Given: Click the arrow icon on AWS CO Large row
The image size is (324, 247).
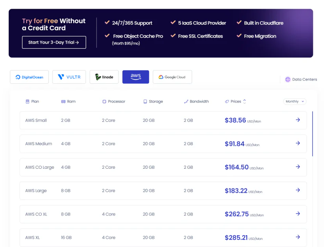Looking at the screenshot, I should click(298, 167).
